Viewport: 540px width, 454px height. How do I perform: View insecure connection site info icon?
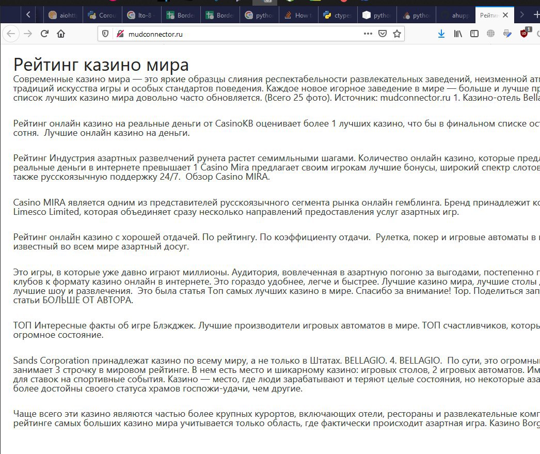click(x=120, y=34)
